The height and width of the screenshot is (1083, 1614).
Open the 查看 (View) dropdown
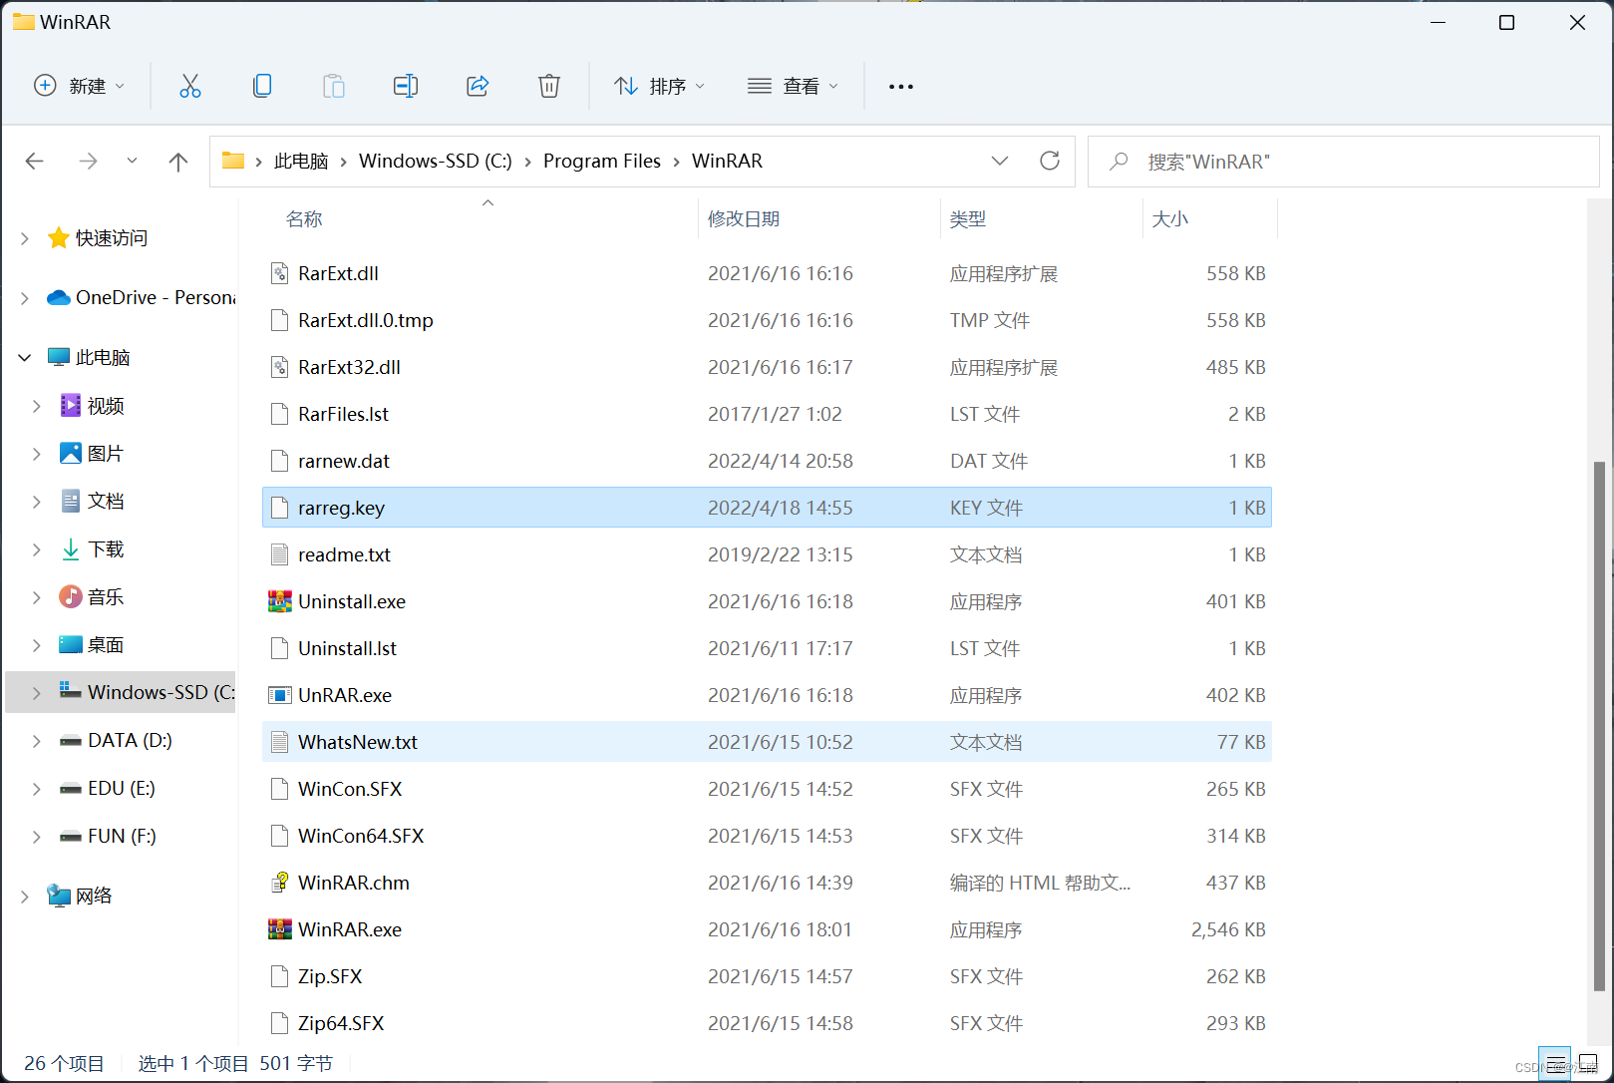point(793,86)
